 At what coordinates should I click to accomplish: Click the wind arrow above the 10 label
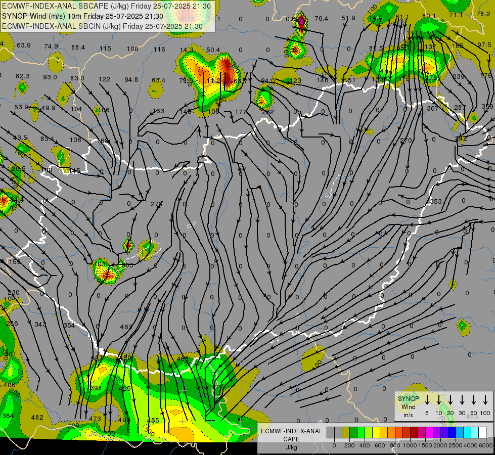click(439, 400)
